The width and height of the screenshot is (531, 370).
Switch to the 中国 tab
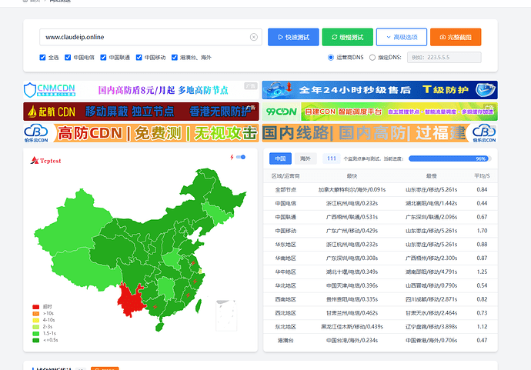[x=280, y=158]
